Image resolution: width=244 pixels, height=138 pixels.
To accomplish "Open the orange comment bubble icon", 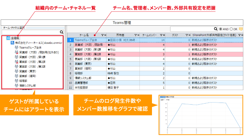I will pos(241,29).
